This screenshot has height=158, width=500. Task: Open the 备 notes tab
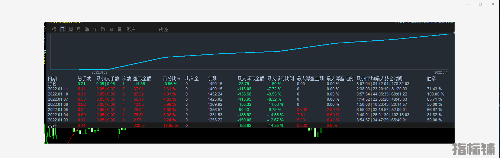119,29
